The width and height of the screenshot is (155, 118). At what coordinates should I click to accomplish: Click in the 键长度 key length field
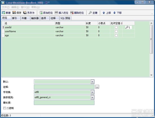[x=64, y=103]
